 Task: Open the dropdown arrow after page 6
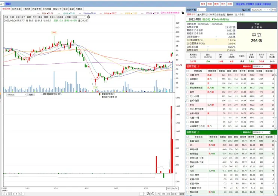[x=23, y=194]
